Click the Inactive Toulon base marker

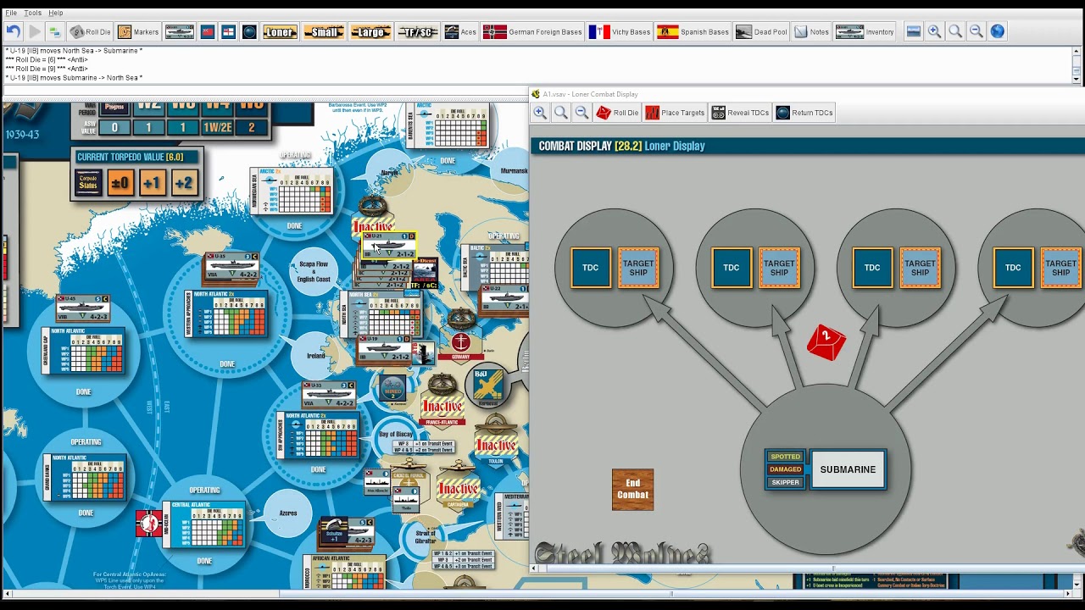[496, 445]
